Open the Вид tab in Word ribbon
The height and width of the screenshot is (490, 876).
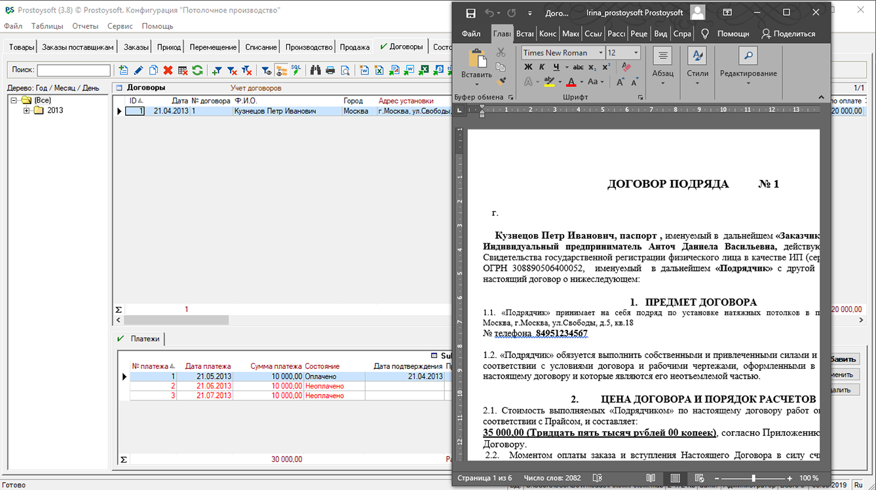pos(661,33)
